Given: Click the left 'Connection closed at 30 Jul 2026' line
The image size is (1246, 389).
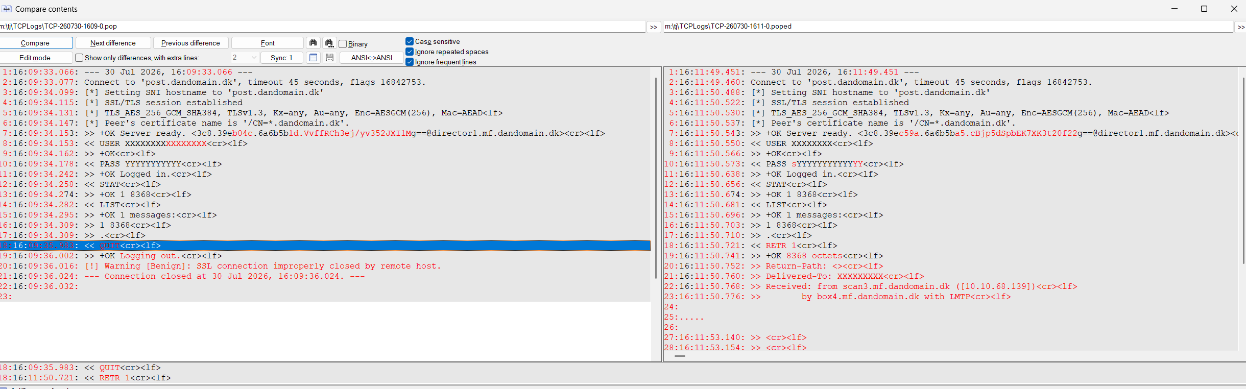Looking at the screenshot, I should click(x=325, y=276).
